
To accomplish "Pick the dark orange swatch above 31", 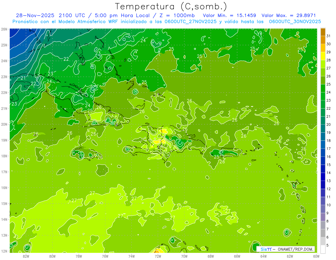I will tap(323, 32).
